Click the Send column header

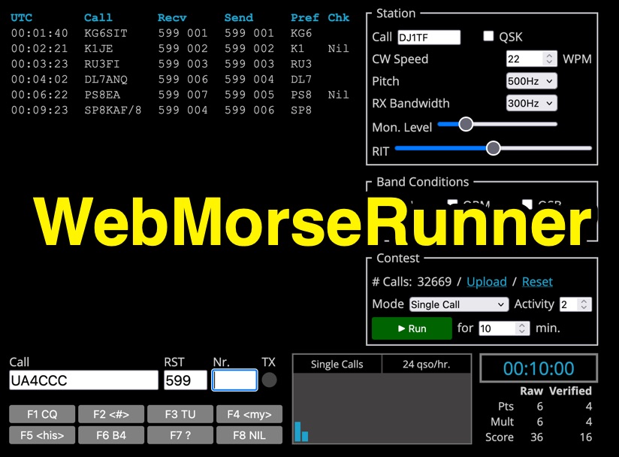click(x=238, y=18)
